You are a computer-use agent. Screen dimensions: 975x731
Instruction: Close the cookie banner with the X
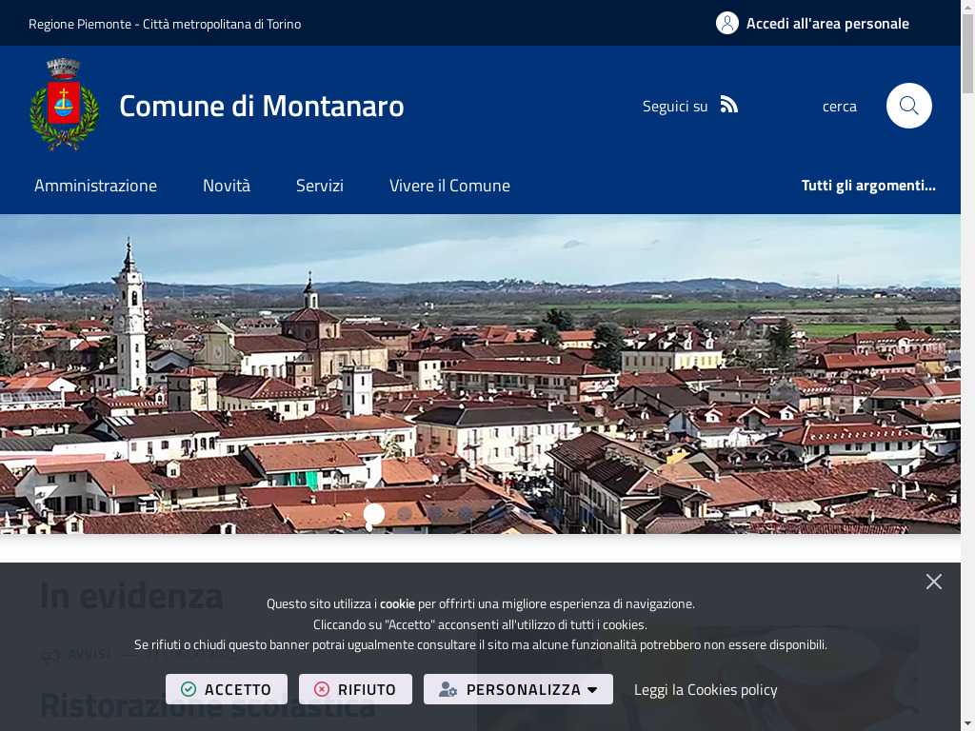933,582
